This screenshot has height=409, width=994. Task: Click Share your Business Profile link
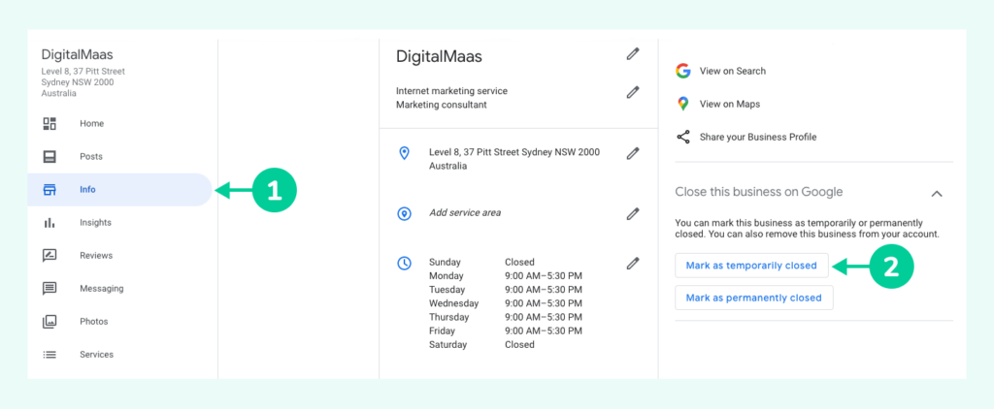click(758, 137)
